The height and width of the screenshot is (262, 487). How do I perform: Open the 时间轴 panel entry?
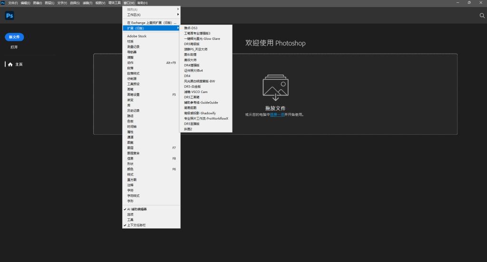(151, 127)
